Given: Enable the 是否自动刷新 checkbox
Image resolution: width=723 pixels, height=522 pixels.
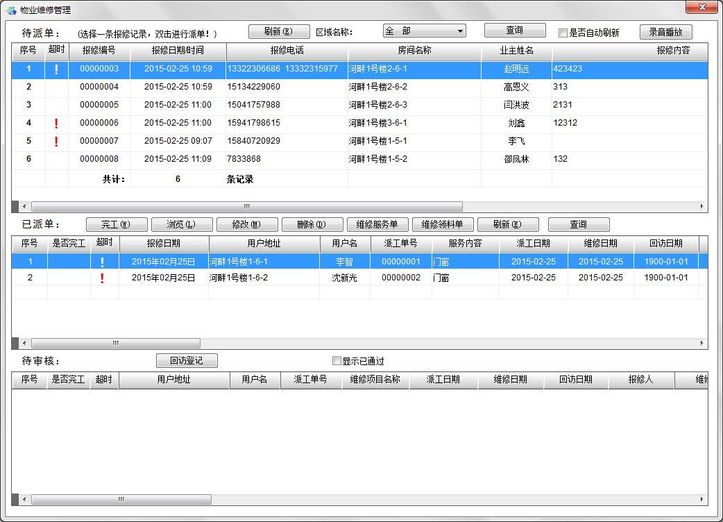Looking at the screenshot, I should [563, 33].
